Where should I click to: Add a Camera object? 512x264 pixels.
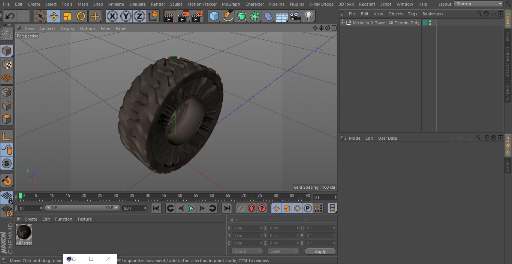point(295,16)
